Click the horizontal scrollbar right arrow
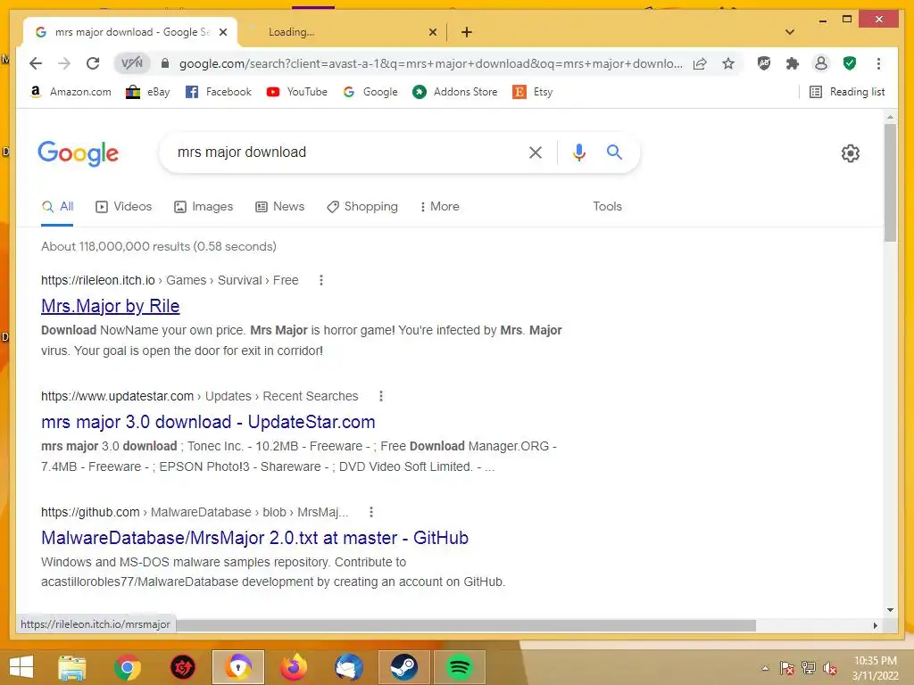 875,625
